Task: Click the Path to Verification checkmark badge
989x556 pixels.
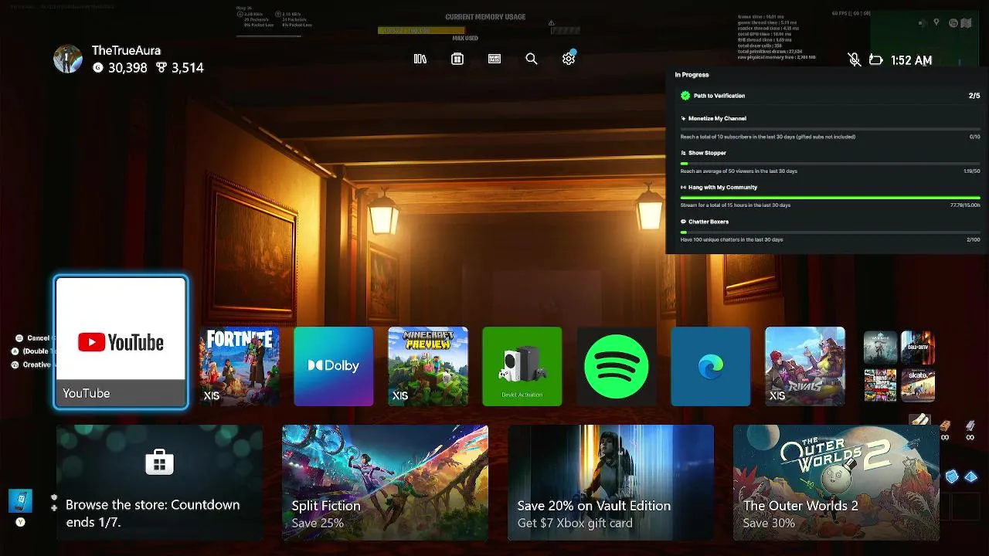Action: 685,96
